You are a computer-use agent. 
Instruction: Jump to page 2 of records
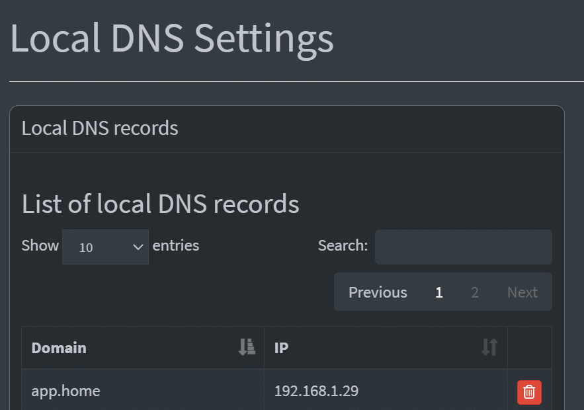click(x=474, y=292)
